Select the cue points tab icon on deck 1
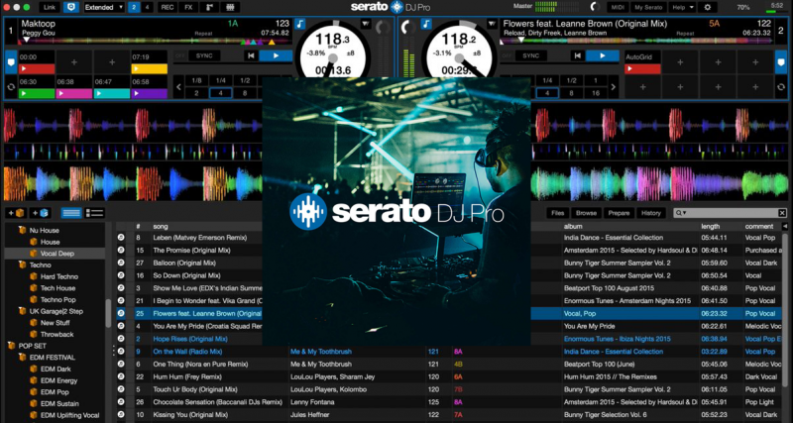The width and height of the screenshot is (793, 423). click(11, 62)
